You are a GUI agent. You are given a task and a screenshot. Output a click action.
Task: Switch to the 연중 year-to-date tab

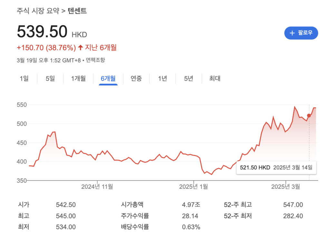[136, 78]
